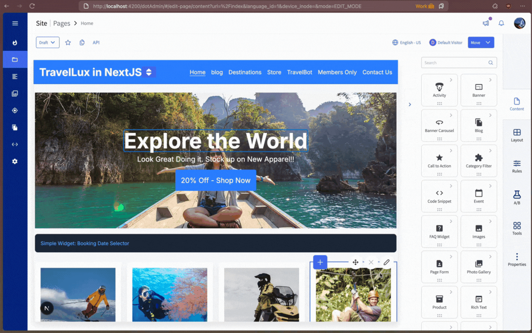532x333 pixels.
Task: Click the hamburger menu icon
Action: 15,23
